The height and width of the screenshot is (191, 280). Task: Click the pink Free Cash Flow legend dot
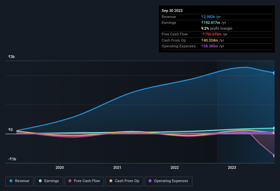[70, 181]
